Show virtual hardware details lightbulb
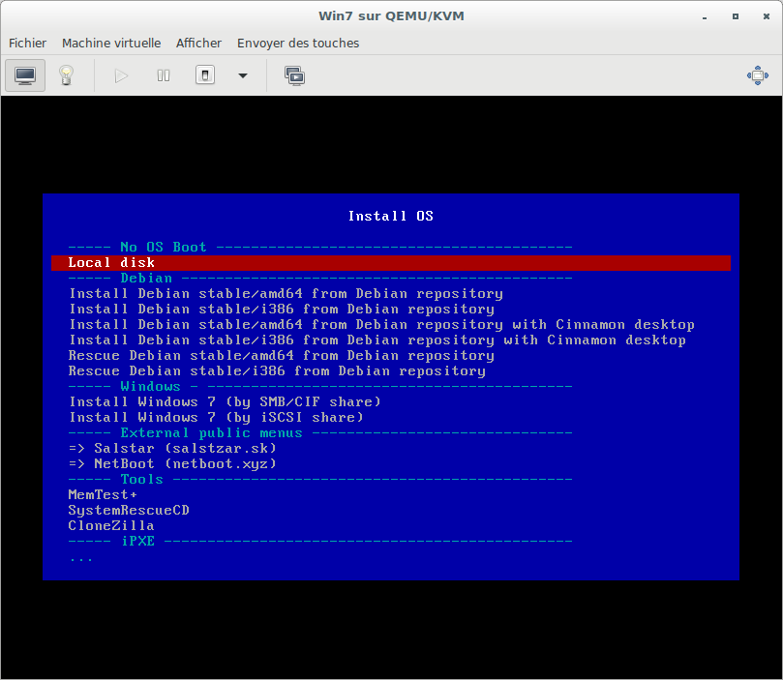Image resolution: width=783 pixels, height=680 pixels. pos(66,75)
